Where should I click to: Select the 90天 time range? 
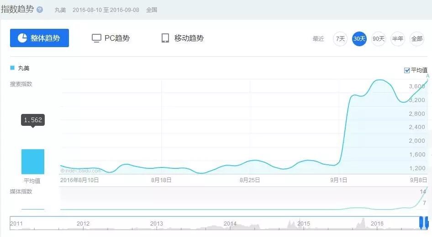pyautogui.click(x=379, y=39)
